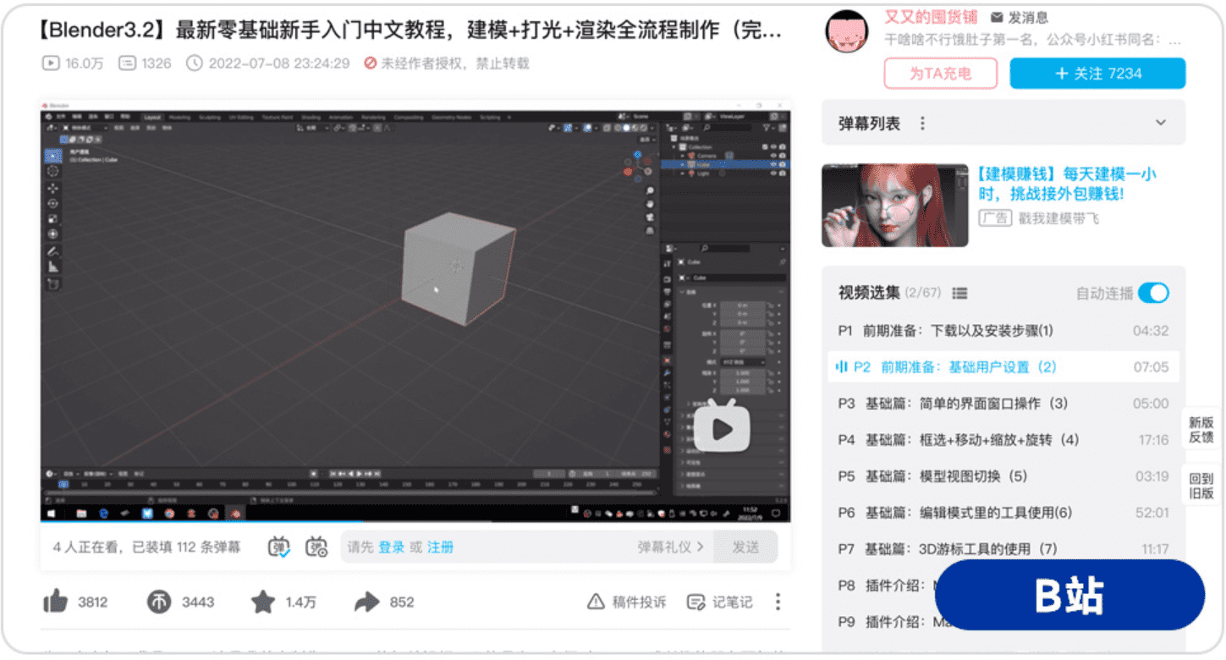Open the Sculpting workspace tab in Blender video
The height and width of the screenshot is (660, 1226).
pyautogui.click(x=210, y=117)
